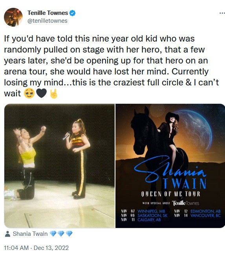Screen dimensions: 225x255
Task: Click the Tenille Townes special guest logo
Action: (x=186, y=203)
